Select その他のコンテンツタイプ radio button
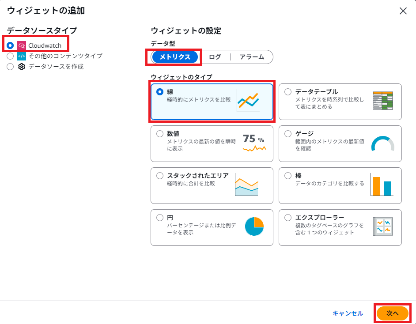The width and height of the screenshot is (416, 324). click(x=10, y=56)
